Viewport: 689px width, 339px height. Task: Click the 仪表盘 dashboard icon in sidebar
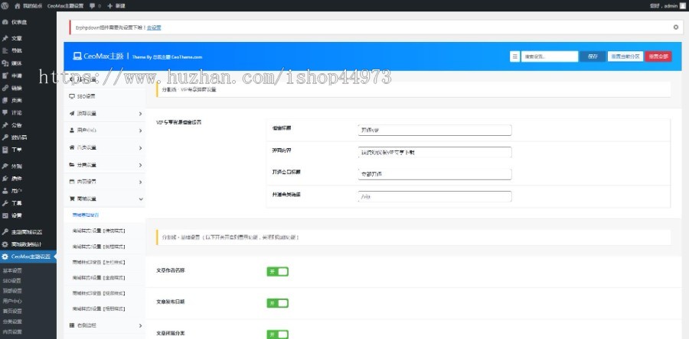[5, 22]
